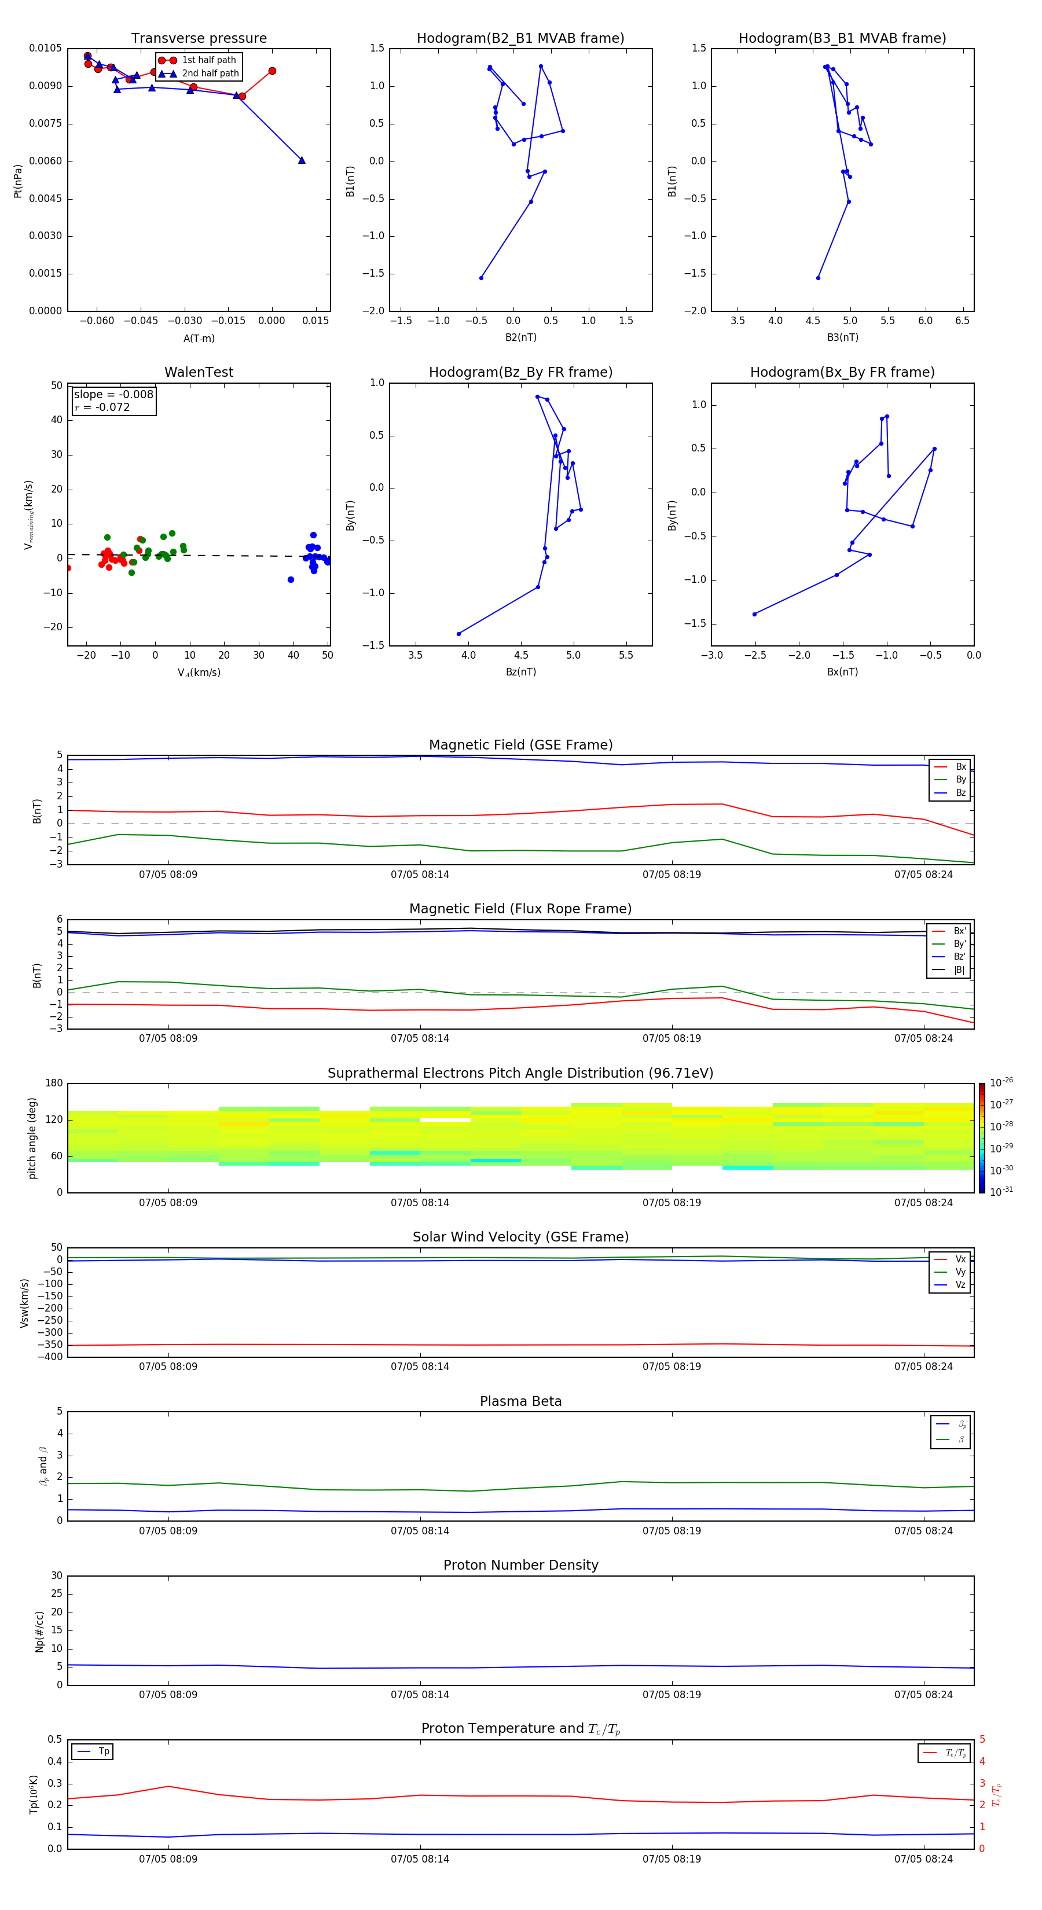Image resolution: width=1042 pixels, height=1910 pixels.
Task: Click the '2nd half path' legend entry
Action: click(199, 74)
